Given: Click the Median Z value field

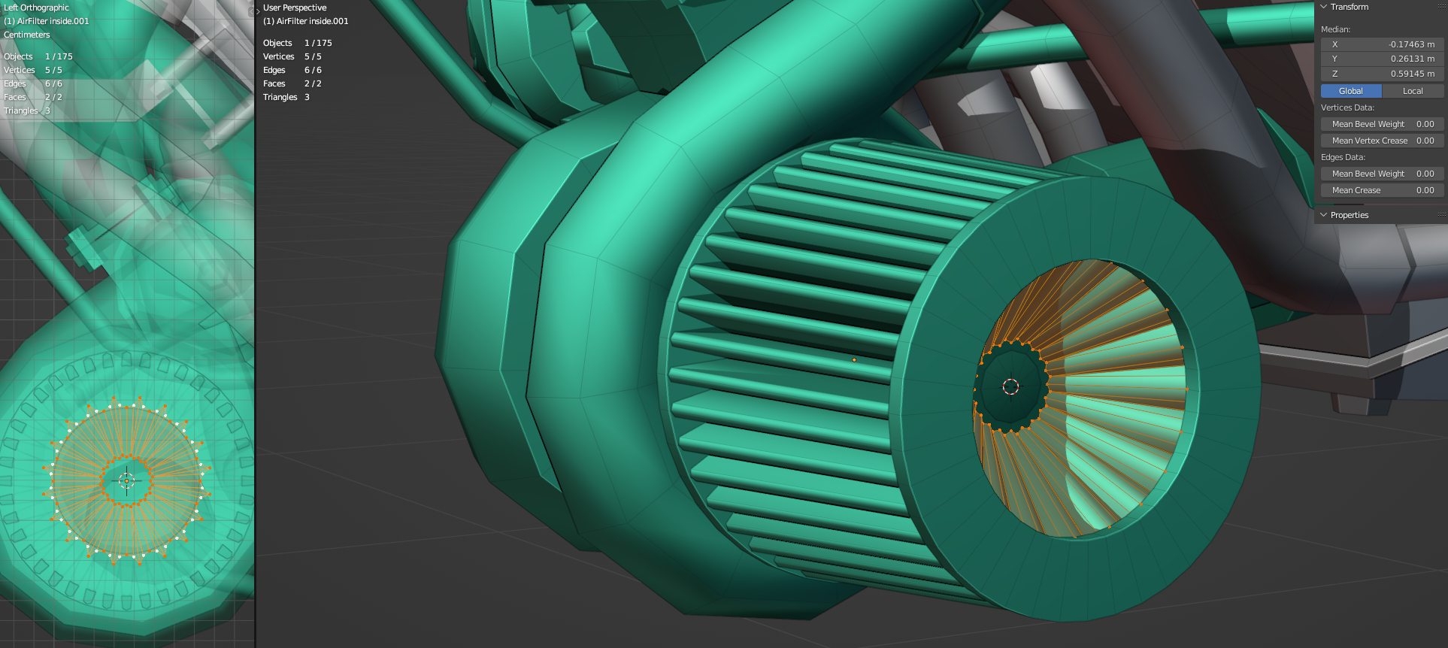Looking at the screenshot, I should pos(1382,74).
